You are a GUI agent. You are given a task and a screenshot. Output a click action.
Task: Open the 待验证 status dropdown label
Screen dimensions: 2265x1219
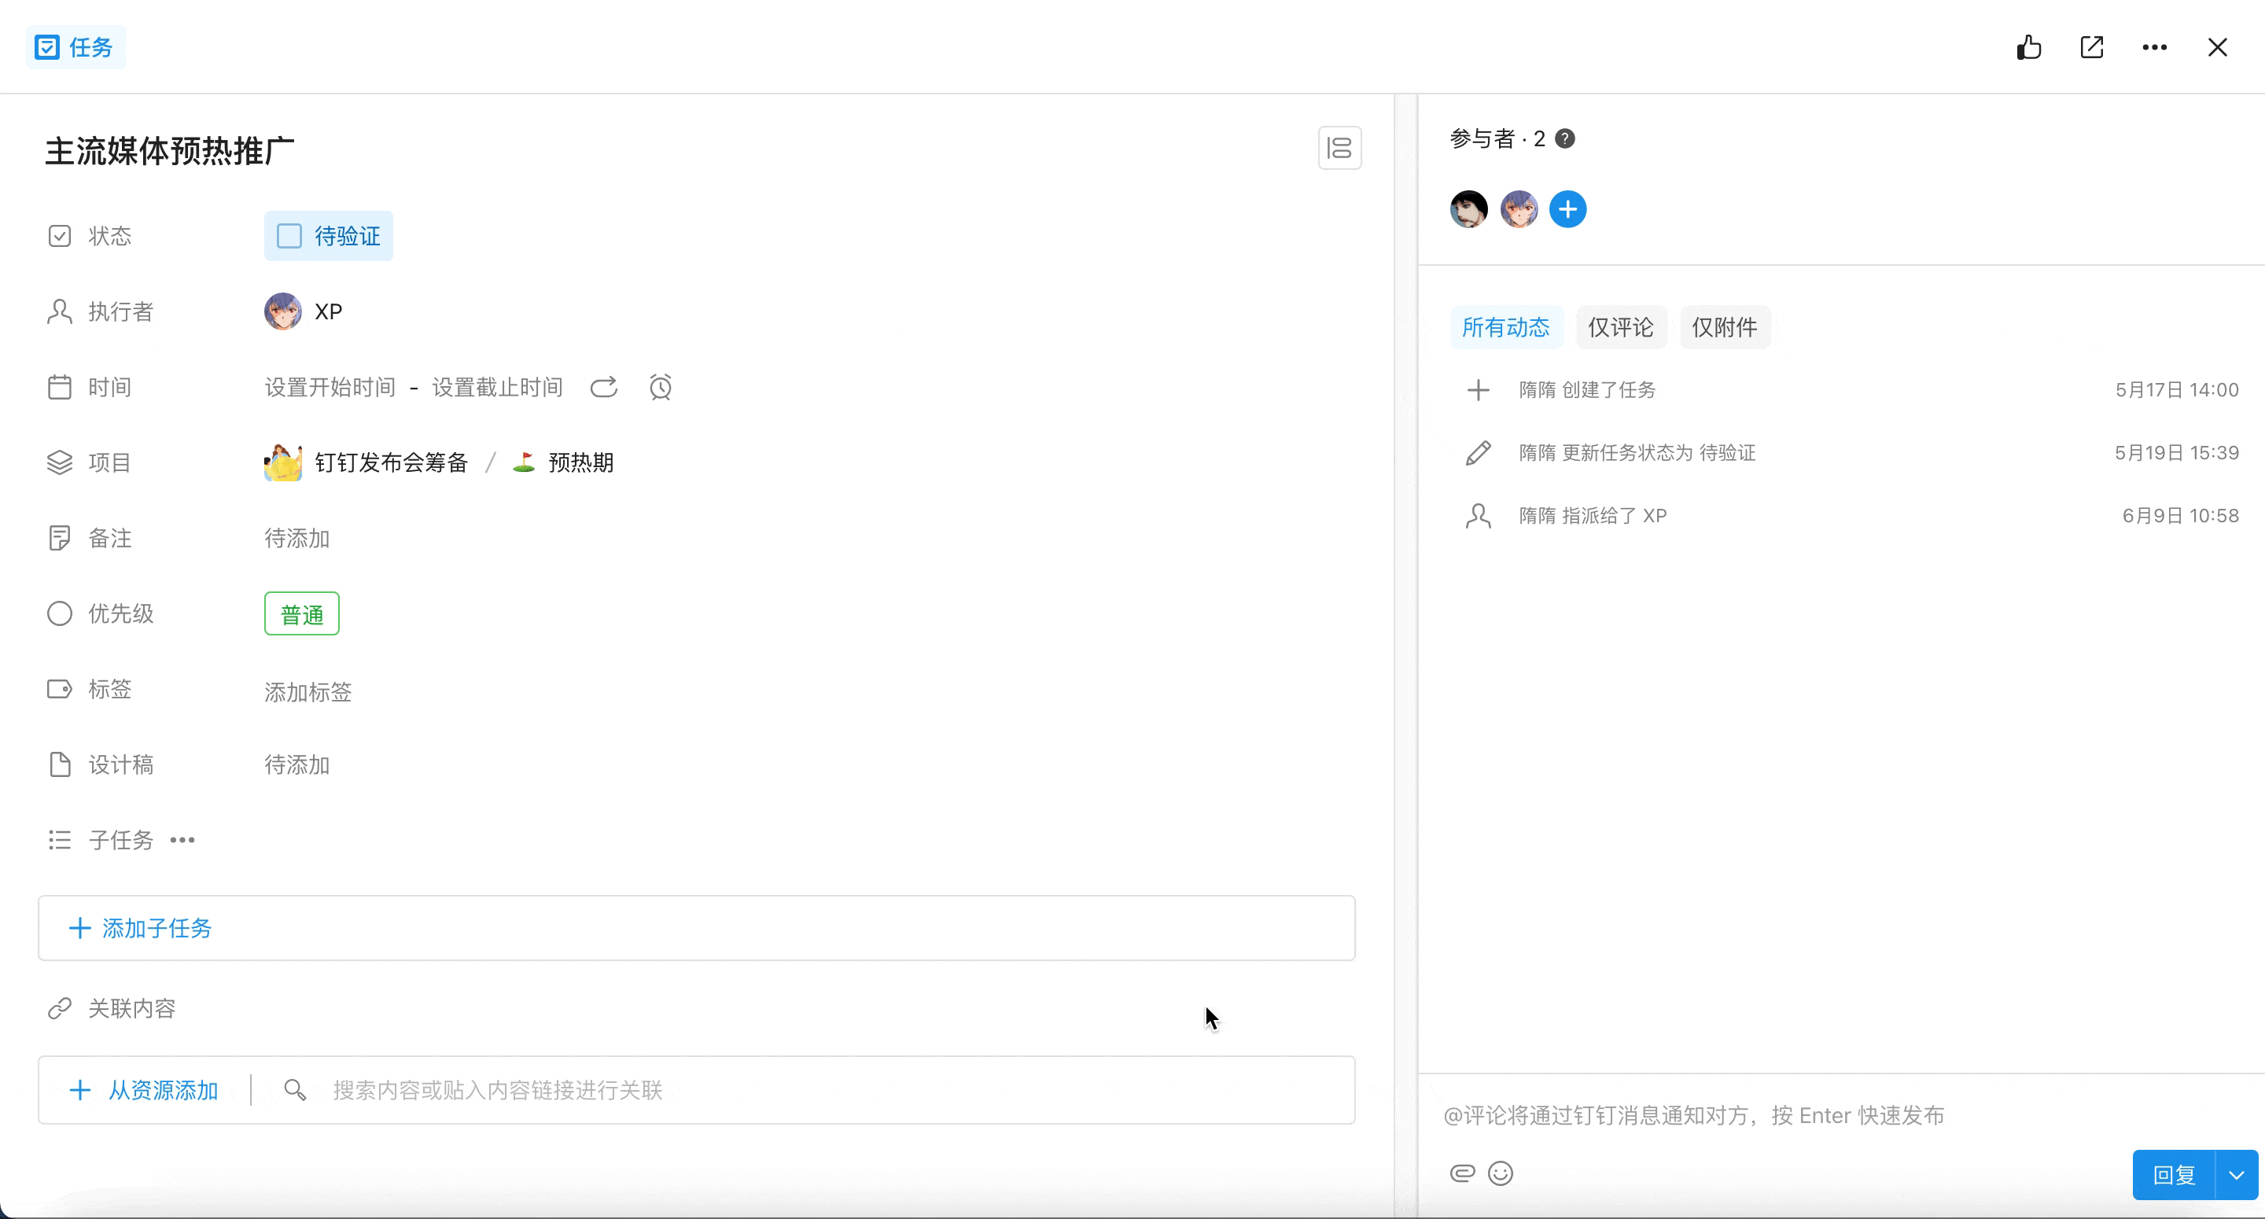348,236
